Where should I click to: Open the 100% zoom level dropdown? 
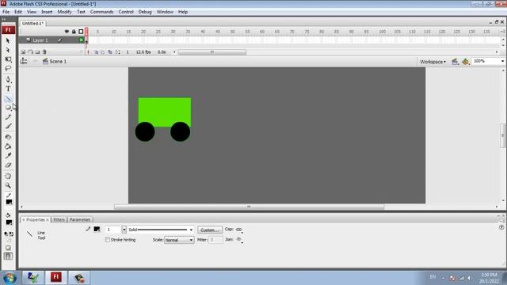502,61
